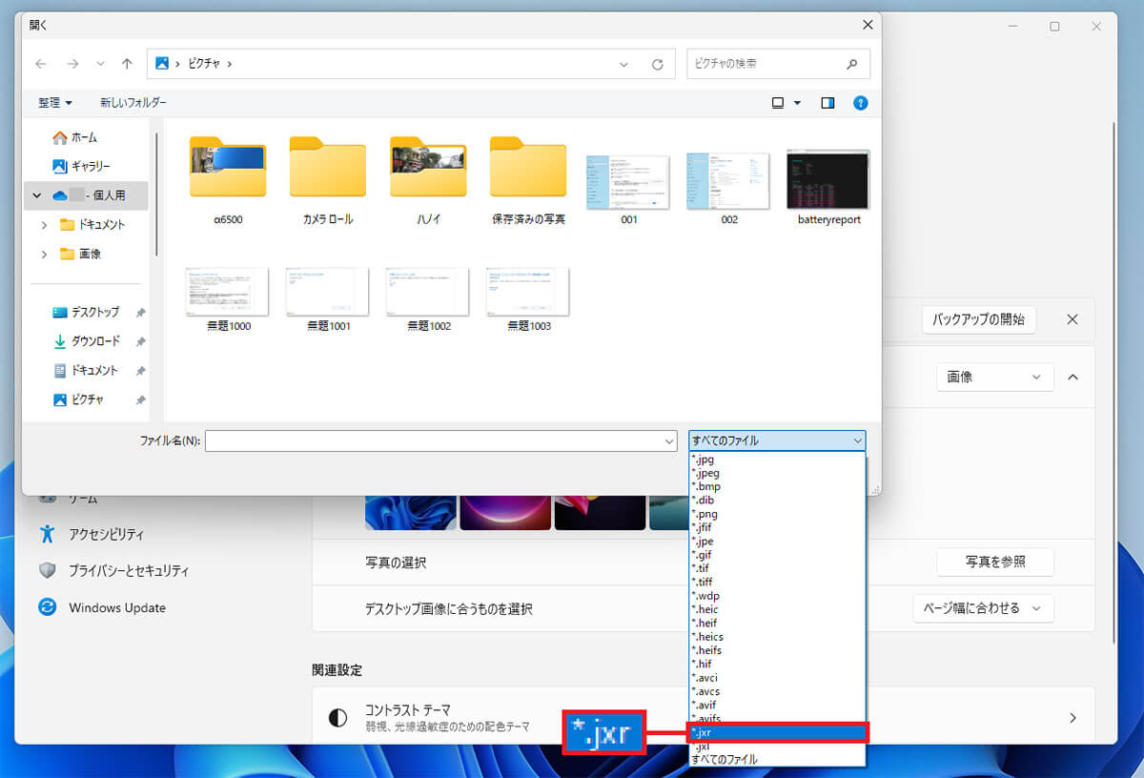Click the view layout icon
1144x778 pixels.
[x=778, y=103]
